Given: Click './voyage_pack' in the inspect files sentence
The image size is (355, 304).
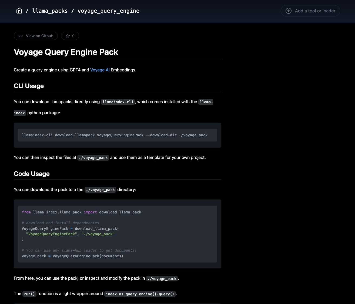Looking at the screenshot, I should (93, 158).
